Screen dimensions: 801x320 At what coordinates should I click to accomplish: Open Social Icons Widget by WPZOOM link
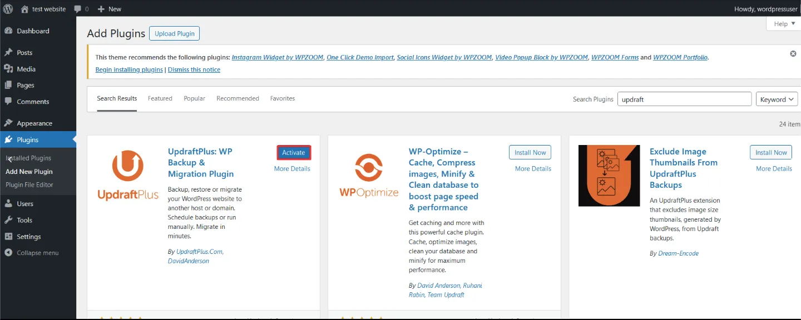pos(444,57)
